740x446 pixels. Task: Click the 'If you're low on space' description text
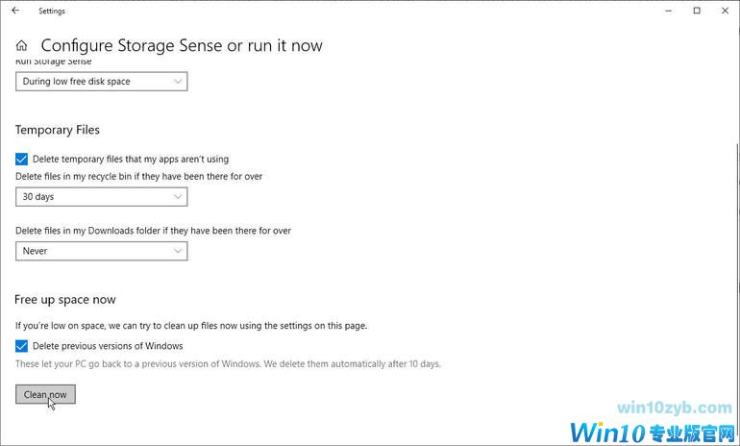[x=191, y=326]
